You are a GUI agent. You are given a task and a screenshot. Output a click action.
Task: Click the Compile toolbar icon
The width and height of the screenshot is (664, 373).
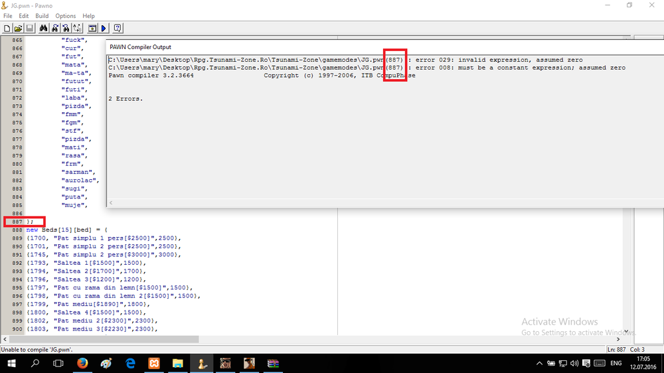click(92, 29)
